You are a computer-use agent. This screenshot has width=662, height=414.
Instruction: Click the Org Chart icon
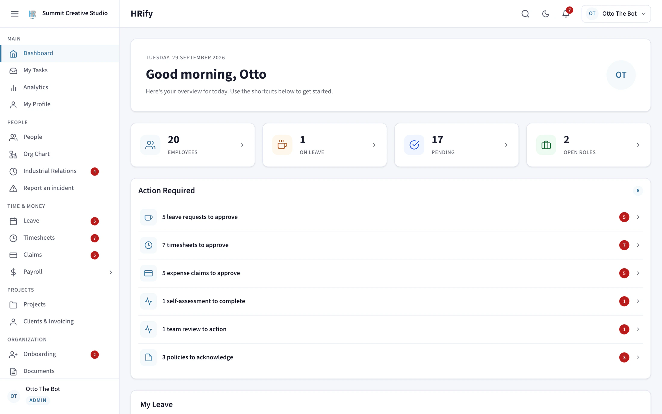(13, 154)
